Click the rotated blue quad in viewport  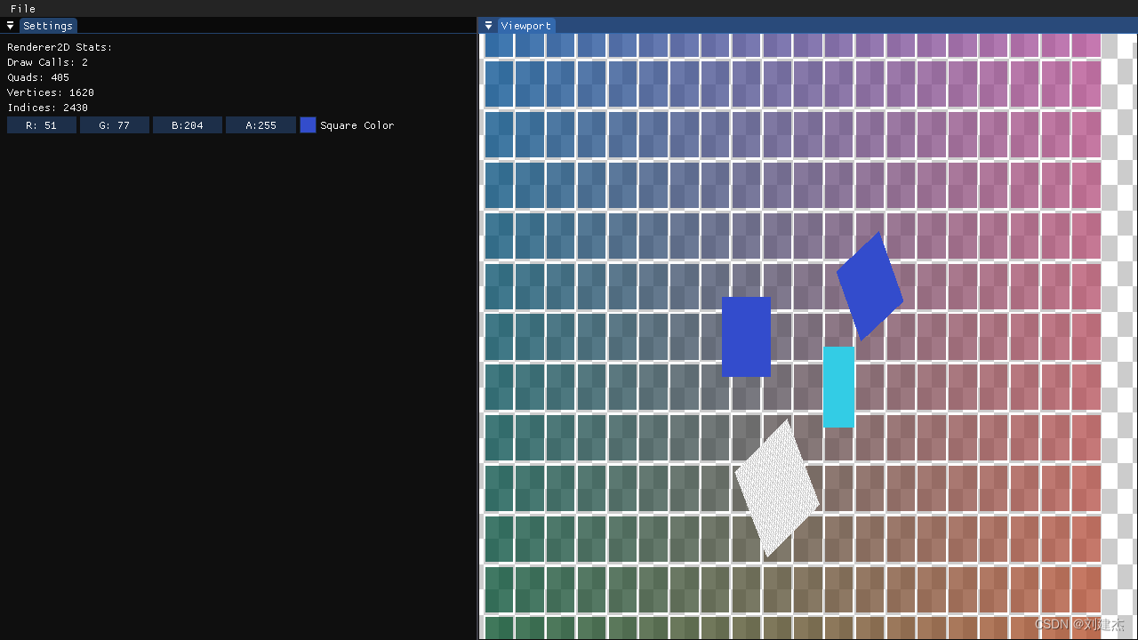point(870,286)
